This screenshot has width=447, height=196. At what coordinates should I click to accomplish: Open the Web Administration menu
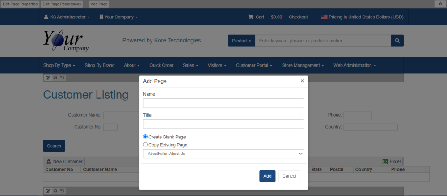[x=354, y=65]
